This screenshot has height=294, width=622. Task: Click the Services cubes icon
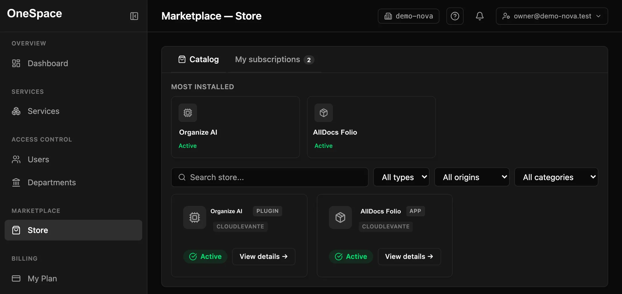click(x=16, y=111)
